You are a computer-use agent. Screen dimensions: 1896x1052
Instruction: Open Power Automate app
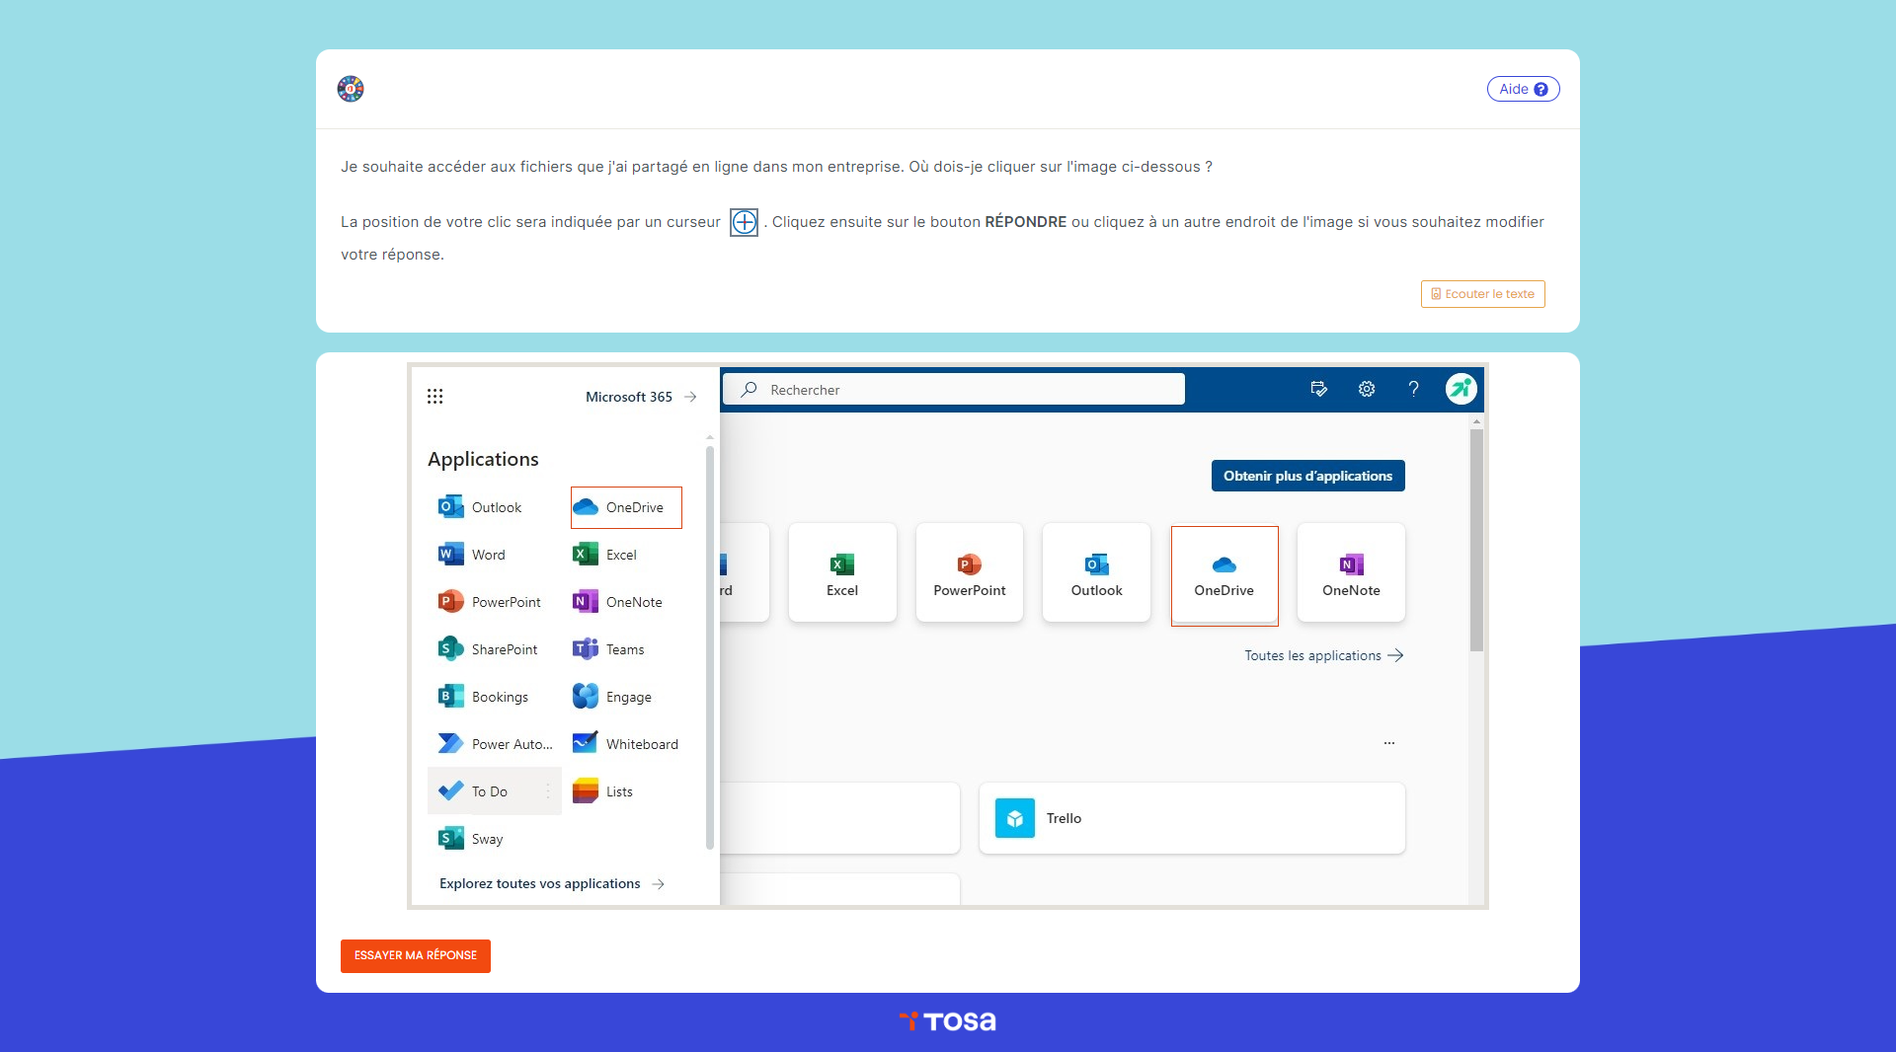pyautogui.click(x=495, y=744)
